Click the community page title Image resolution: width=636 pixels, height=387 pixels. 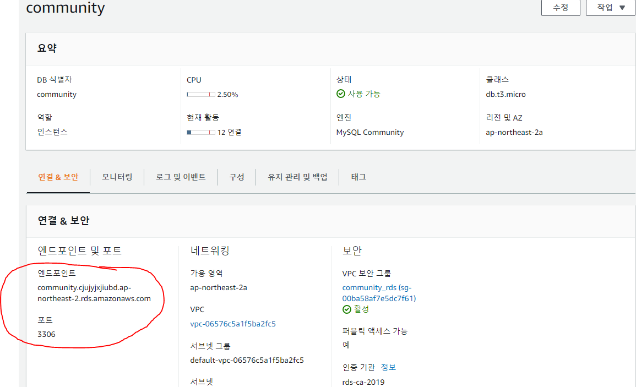click(x=66, y=8)
